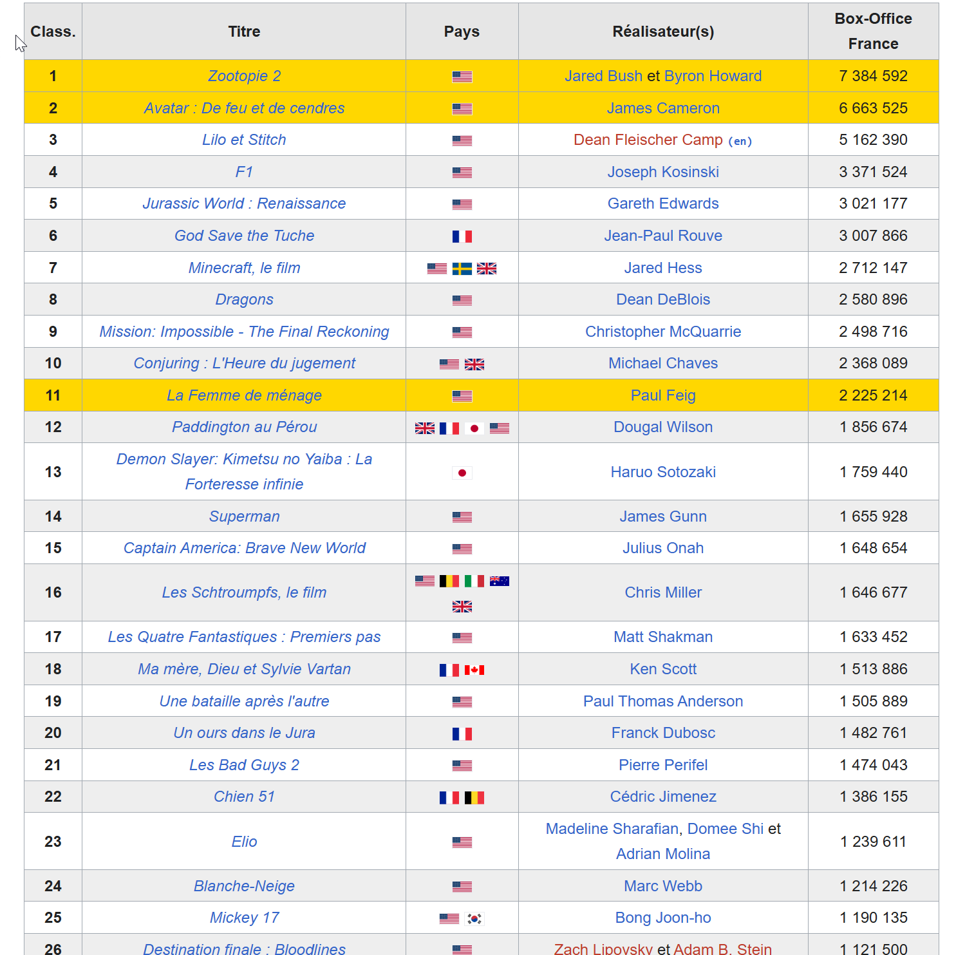The height and width of the screenshot is (955, 956).
Task: Click the Canadian flag in the Ma mère, Dieu row
Action: pos(474,670)
